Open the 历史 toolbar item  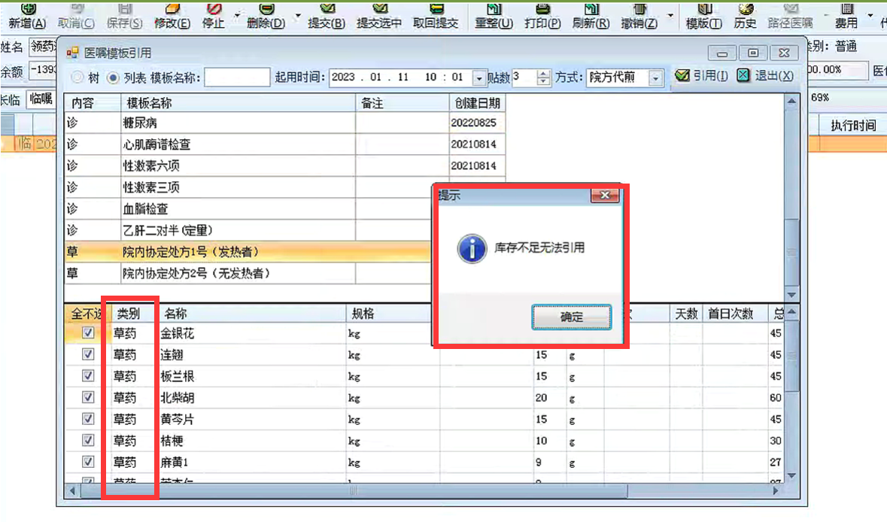tap(745, 16)
